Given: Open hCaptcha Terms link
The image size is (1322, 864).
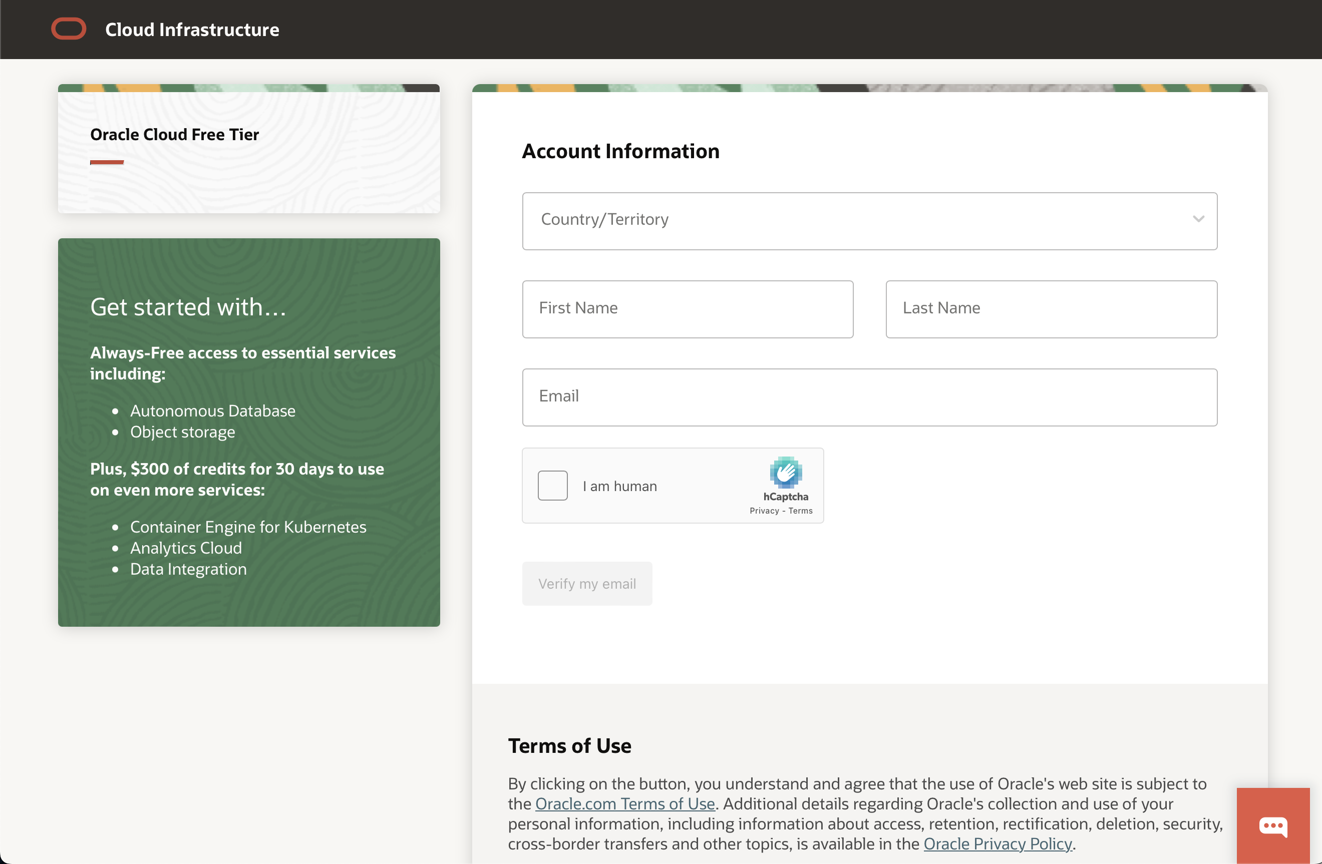Looking at the screenshot, I should [800, 511].
